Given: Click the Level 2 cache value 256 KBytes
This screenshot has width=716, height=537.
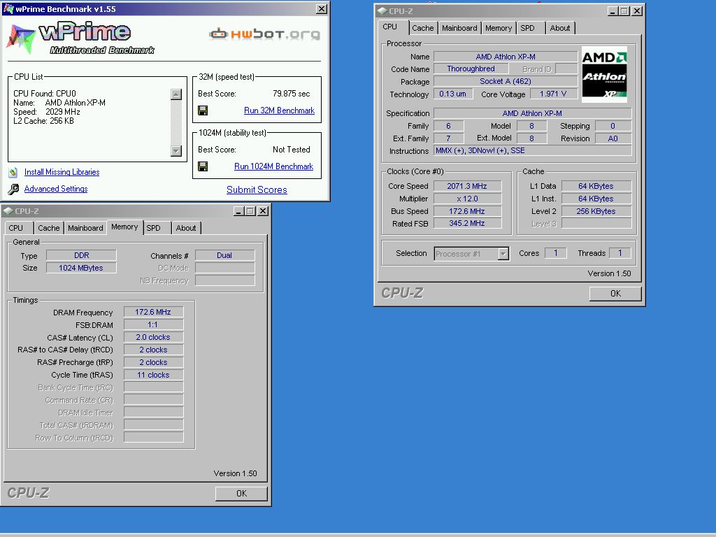Looking at the screenshot, I should click(596, 211).
